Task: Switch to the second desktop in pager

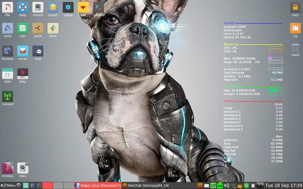Action: tap(58, 185)
